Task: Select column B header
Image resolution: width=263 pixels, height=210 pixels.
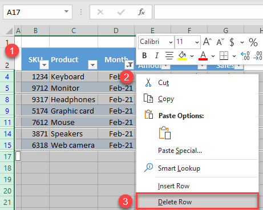Action: coord(35,30)
